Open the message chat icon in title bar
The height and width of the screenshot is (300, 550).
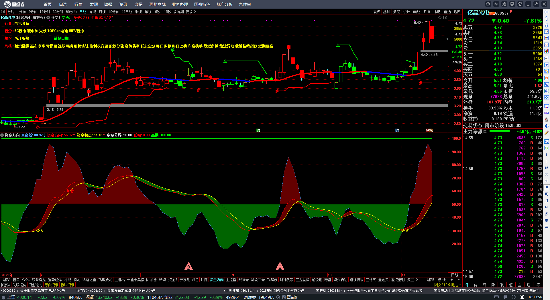pyautogui.click(x=488, y=4)
